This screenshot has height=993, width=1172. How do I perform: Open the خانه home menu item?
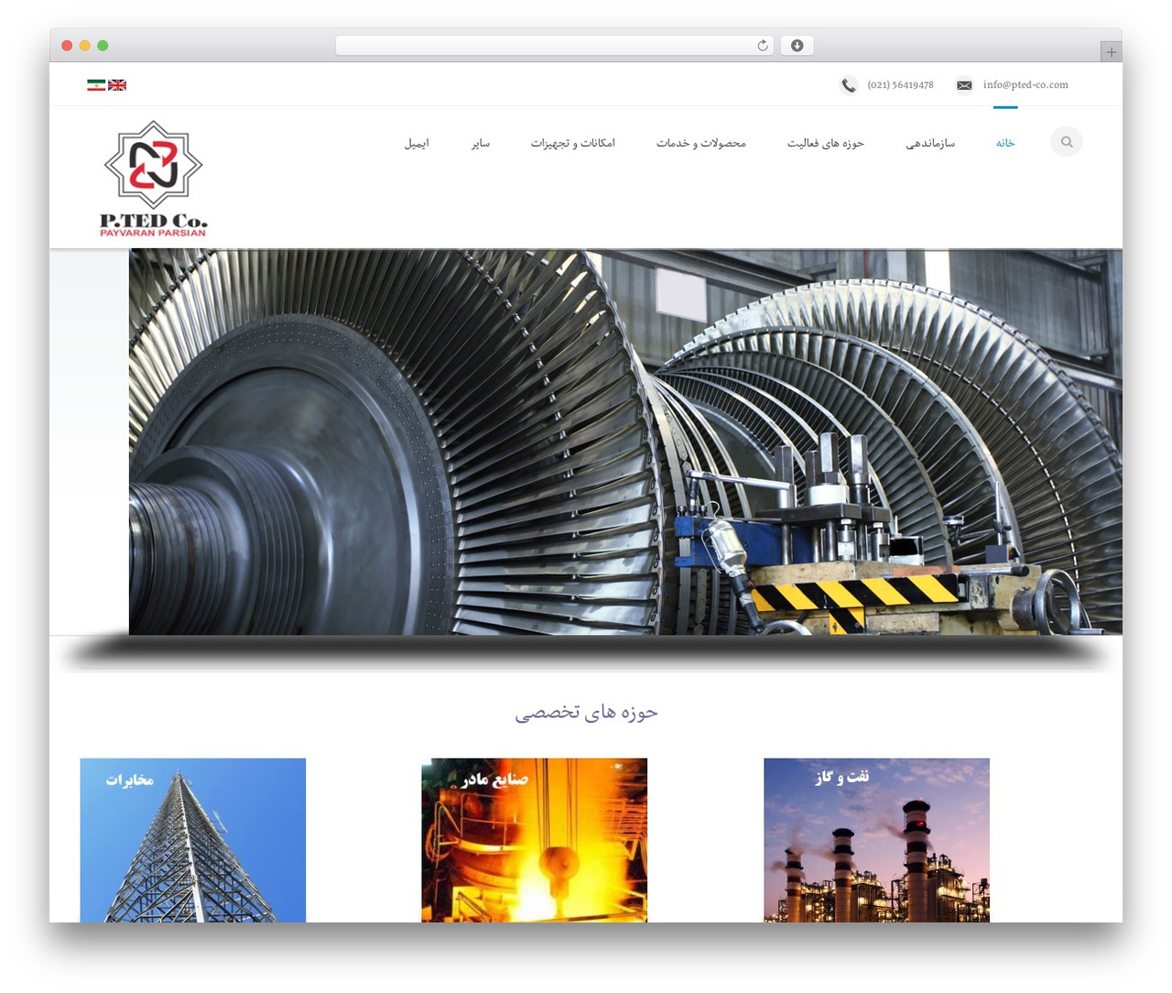tap(1005, 143)
